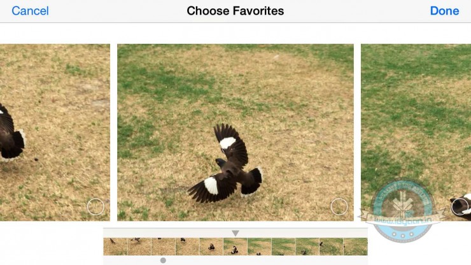Select the fifth thumbnail with bird centered
Image resolution: width=471 pixels, height=265 pixels.
click(x=211, y=247)
